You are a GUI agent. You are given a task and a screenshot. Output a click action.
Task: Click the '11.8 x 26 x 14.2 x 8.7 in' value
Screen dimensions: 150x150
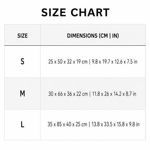coord(114,94)
